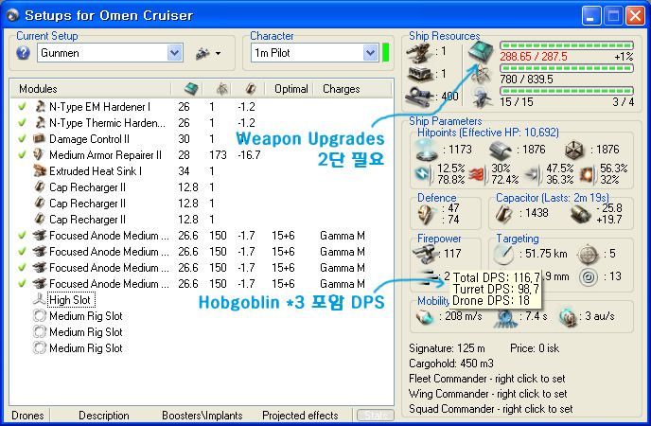Click the powergrid icon next to 780 / 839.5
651x426 pixels.
click(482, 75)
